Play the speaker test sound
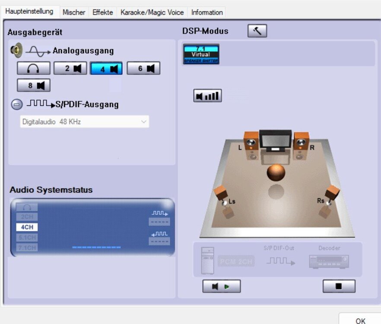Screen dimensions: 381x324 pos(222,286)
